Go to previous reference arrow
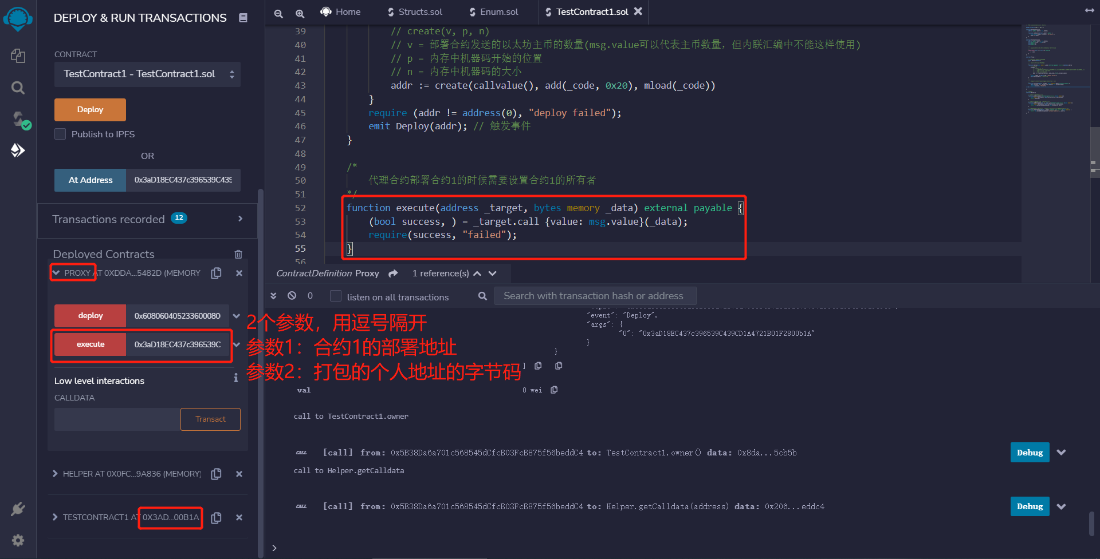Viewport: 1100px width, 559px height. point(477,273)
